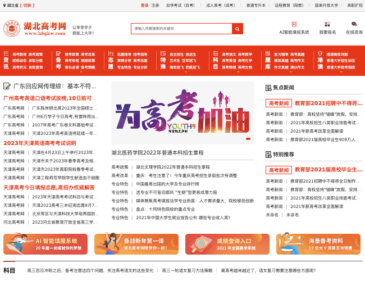Open 高考体检 in the 备考 menu

[x=72, y=61]
